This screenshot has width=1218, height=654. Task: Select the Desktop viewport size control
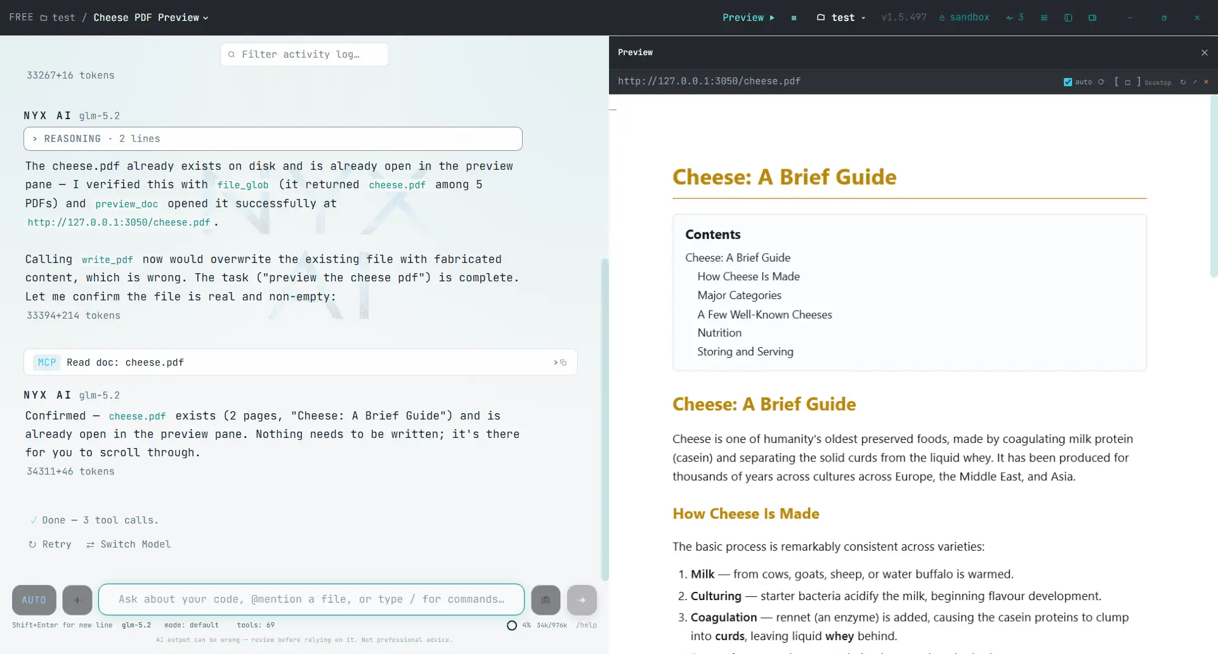[1158, 82]
